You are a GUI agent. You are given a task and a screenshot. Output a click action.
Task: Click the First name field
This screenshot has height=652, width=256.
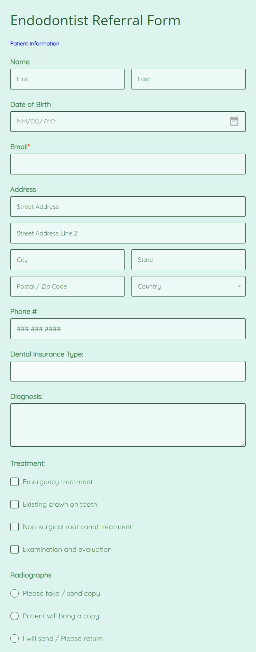[67, 79]
